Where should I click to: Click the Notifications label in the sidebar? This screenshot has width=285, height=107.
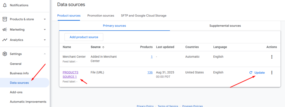(x=19, y=5)
